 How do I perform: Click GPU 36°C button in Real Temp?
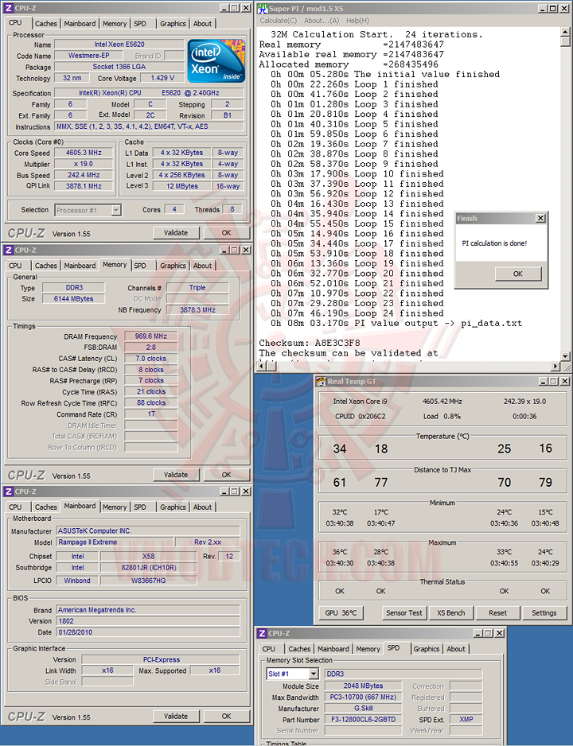click(x=341, y=612)
